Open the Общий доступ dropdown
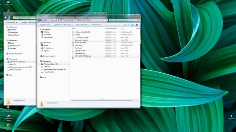Image resolution: width=236 pixels, height=132 pixels. 82,25
